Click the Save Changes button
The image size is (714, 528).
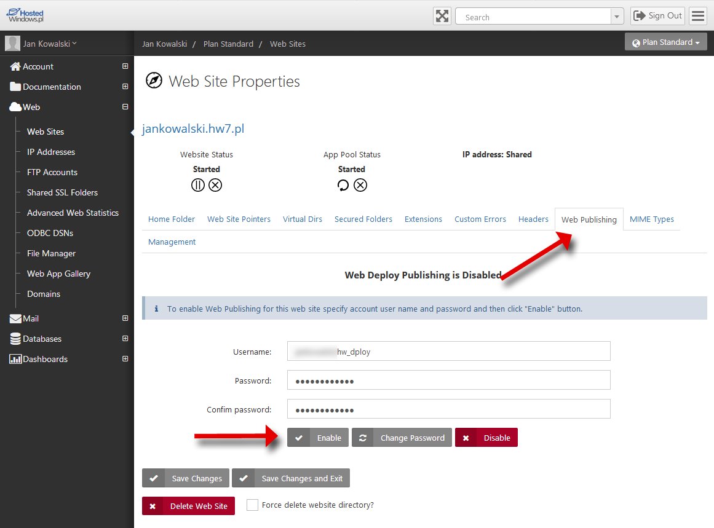click(186, 478)
